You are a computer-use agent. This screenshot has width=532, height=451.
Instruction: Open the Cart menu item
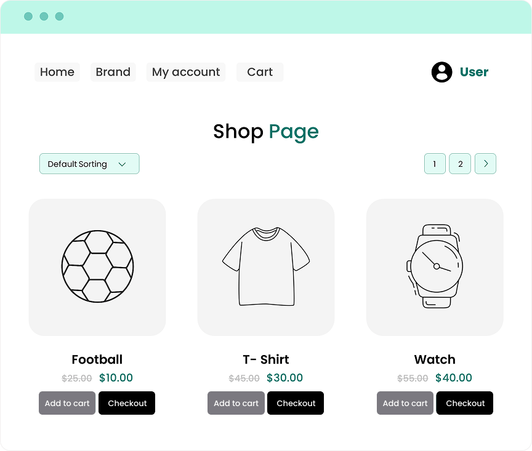coord(259,72)
